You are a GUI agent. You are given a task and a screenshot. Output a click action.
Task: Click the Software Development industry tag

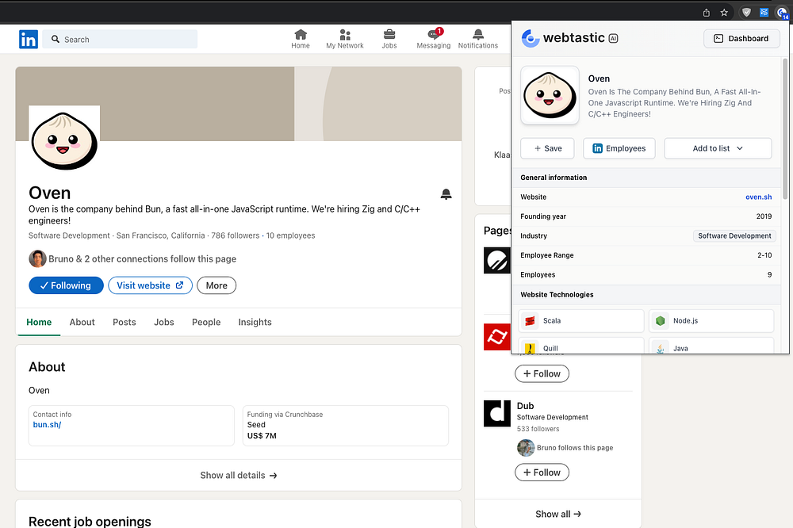[x=734, y=235]
